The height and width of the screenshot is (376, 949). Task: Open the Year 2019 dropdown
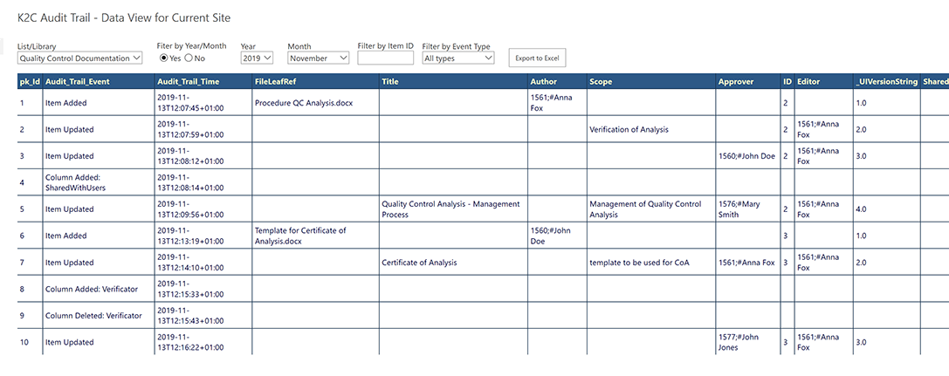[x=258, y=58]
